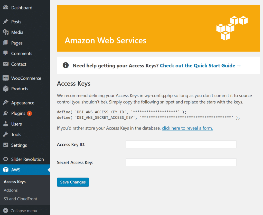Image resolution: width=263 pixels, height=215 pixels.
Task: Focus the Access Key ID field
Action: click(x=181, y=144)
